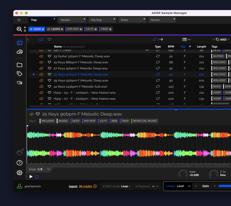
Task: Open the favorites list icon in sidebar
Action: click(19, 83)
